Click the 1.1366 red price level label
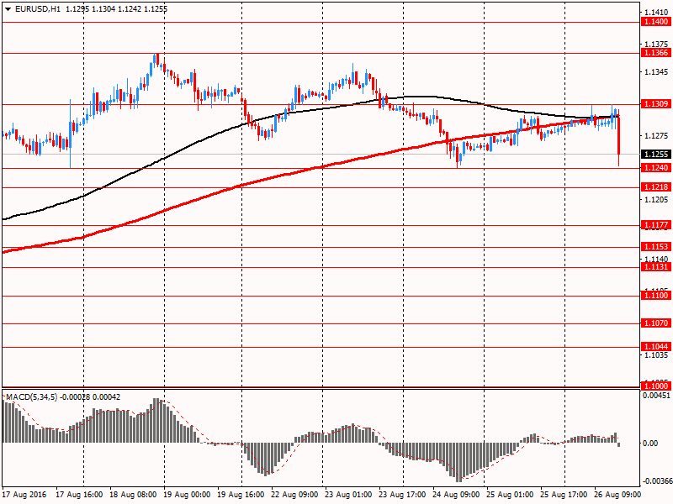This screenshot has width=673, height=504. coord(655,53)
